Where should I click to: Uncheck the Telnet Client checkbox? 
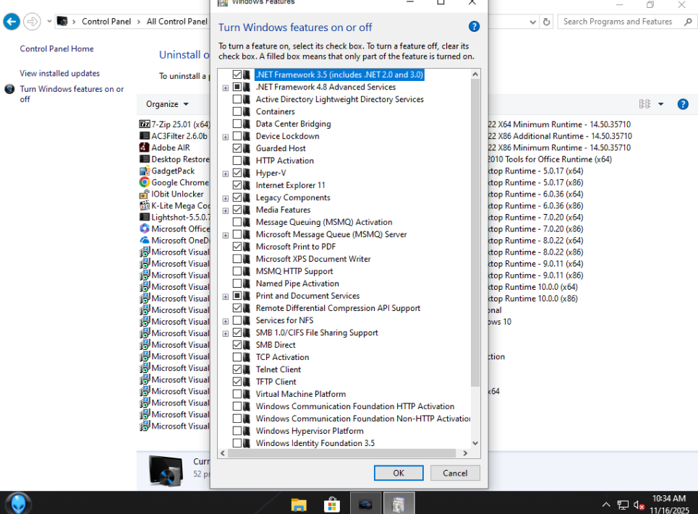tap(237, 369)
